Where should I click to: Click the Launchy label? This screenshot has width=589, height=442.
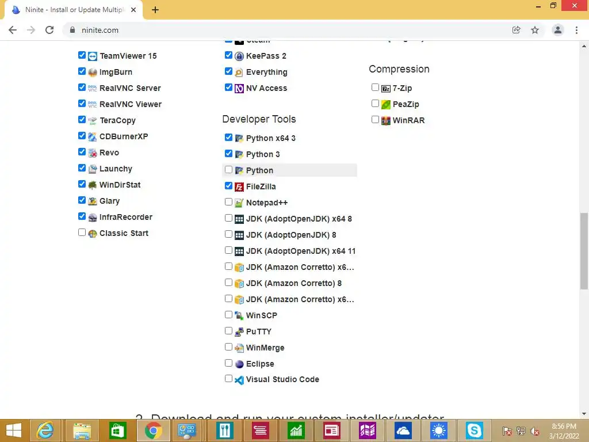click(116, 169)
